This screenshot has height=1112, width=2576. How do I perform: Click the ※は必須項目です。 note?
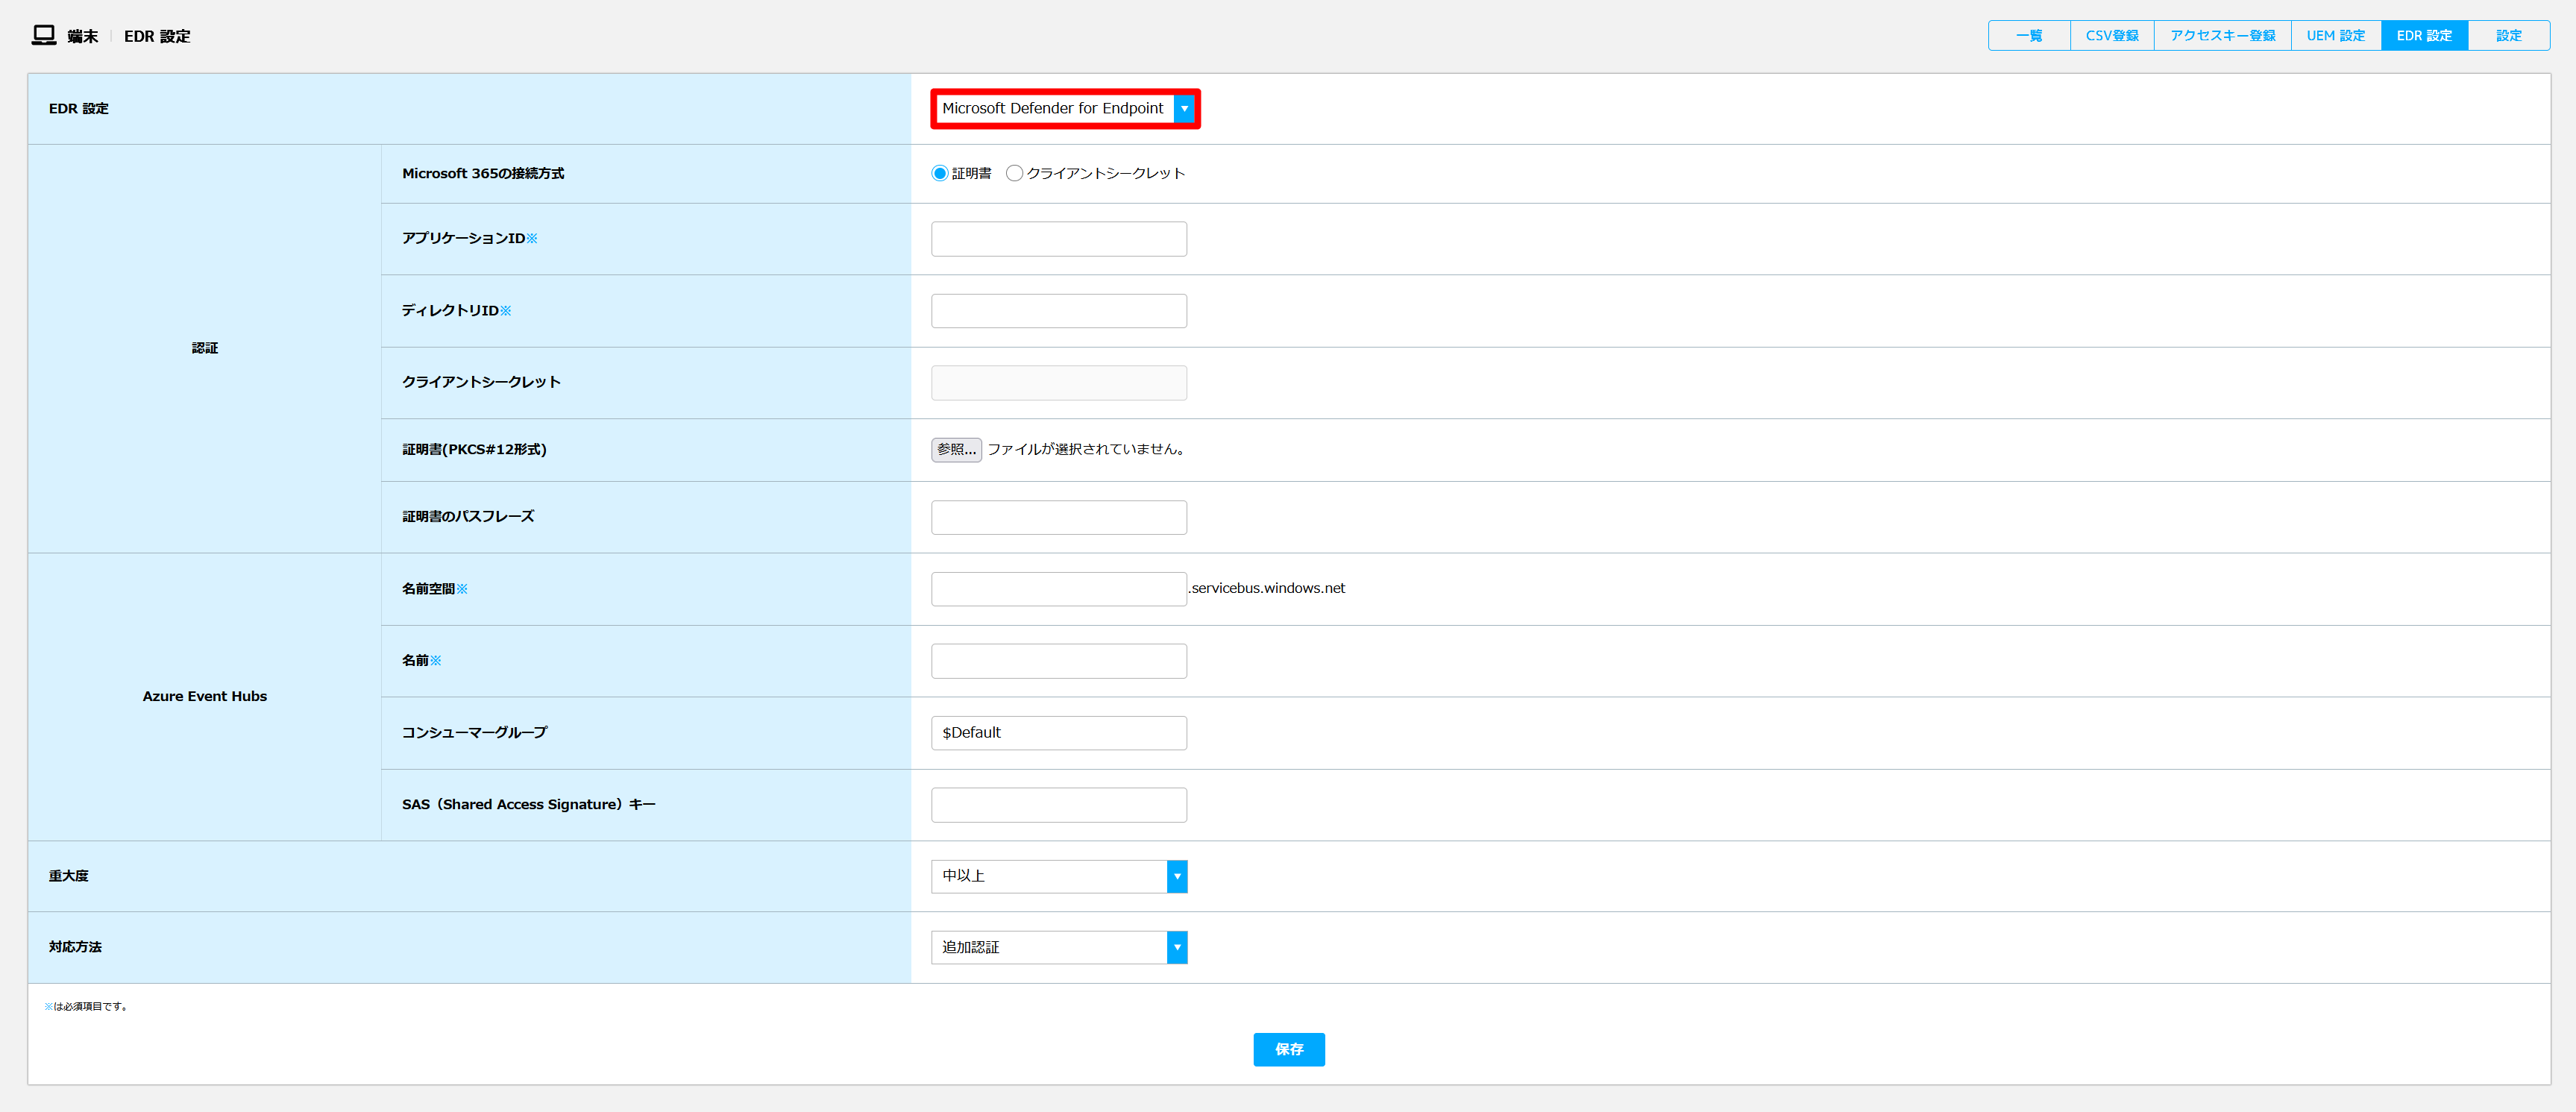click(x=86, y=1006)
